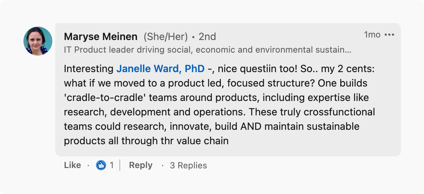
Task: Open the reaction count showing 1
Action: [112, 165]
